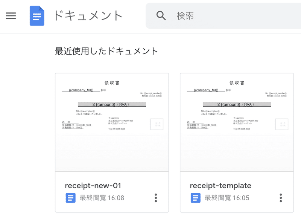Click the 最終閲覧 16:05 timestamp

tap(227, 198)
